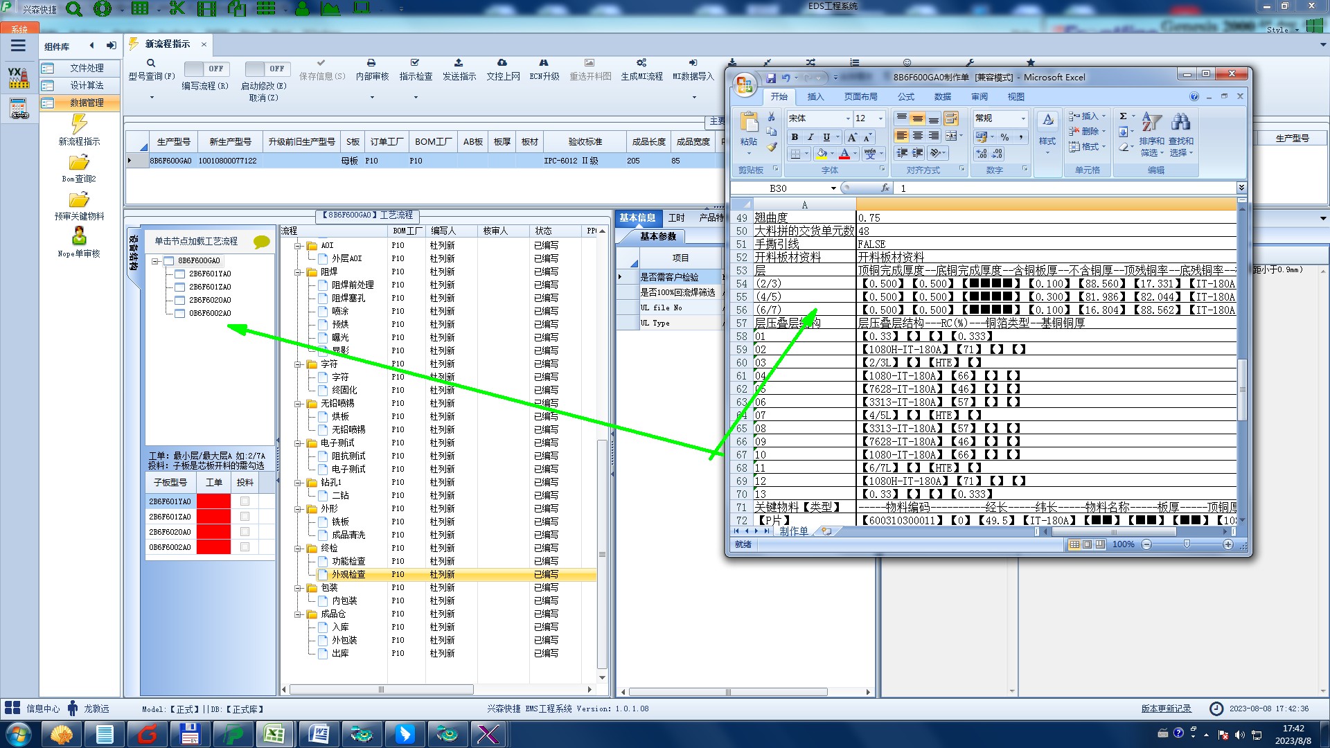This screenshot has height=748, width=1330.
Task: Toggle 编写流程(R) OFF switch
Action: click(x=205, y=69)
